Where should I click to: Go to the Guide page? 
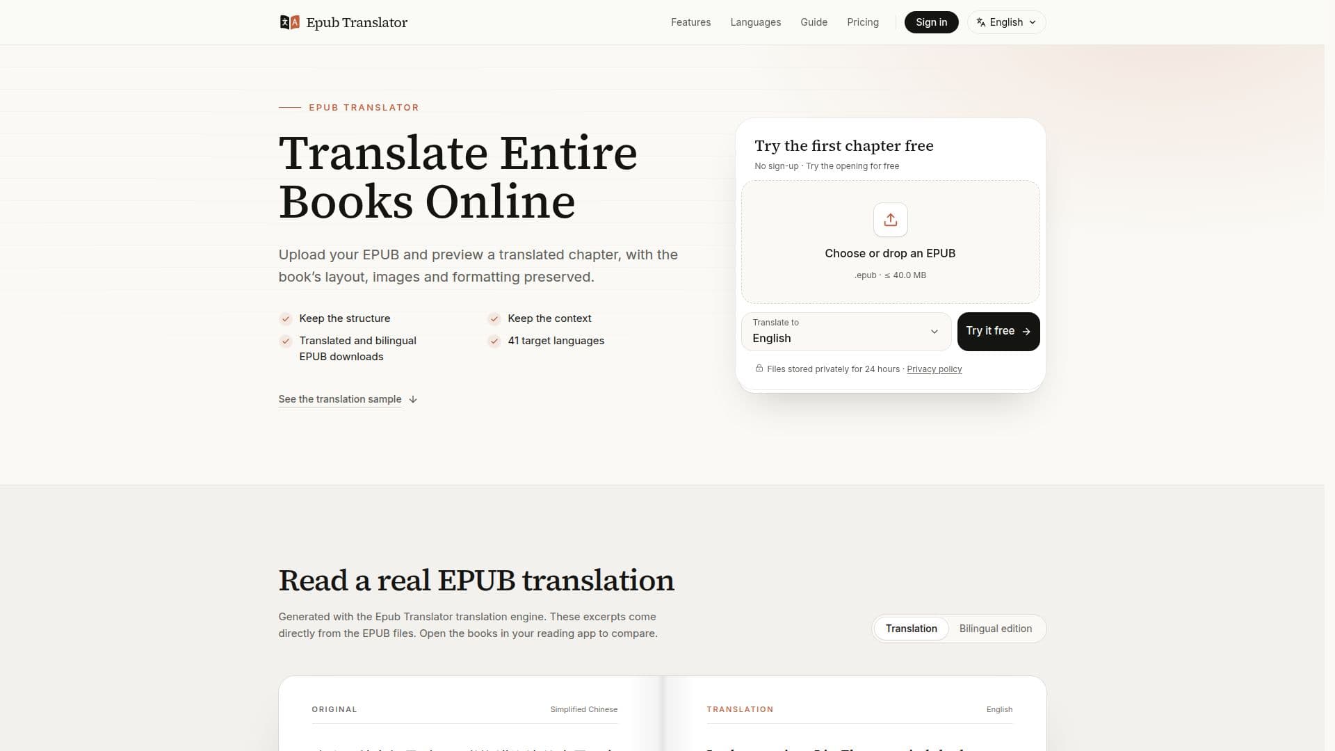click(x=814, y=22)
